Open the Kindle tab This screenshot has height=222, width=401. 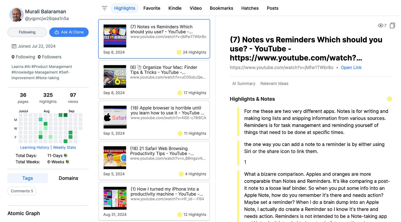click(175, 8)
